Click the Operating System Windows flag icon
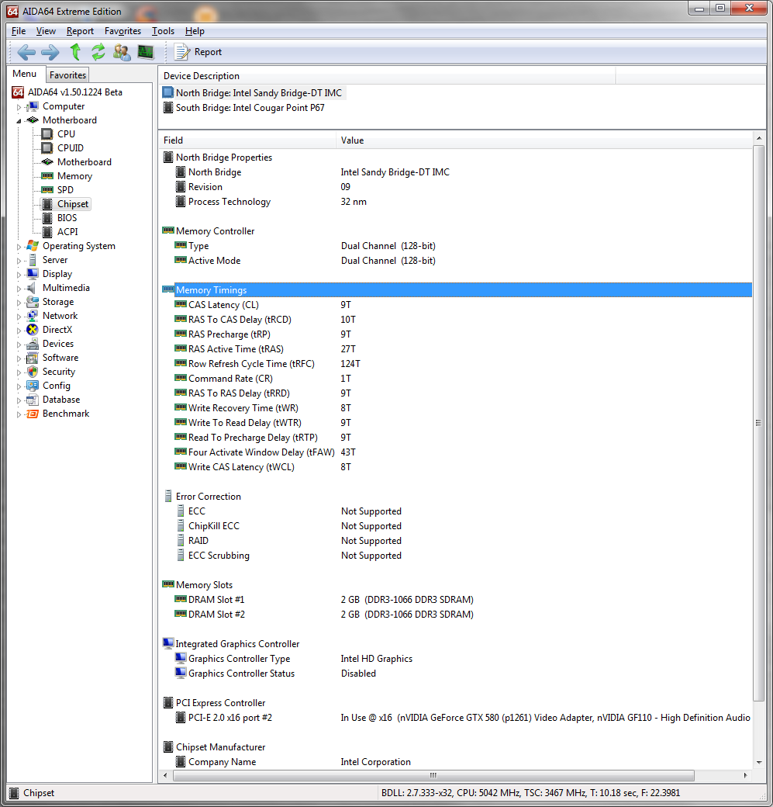 pos(33,246)
